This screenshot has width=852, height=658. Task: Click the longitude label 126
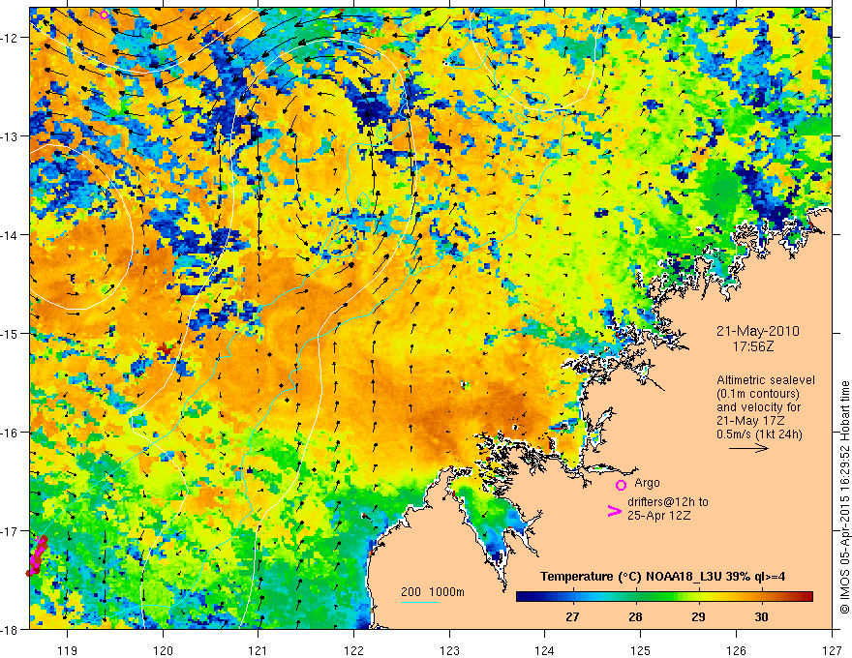[736, 650]
